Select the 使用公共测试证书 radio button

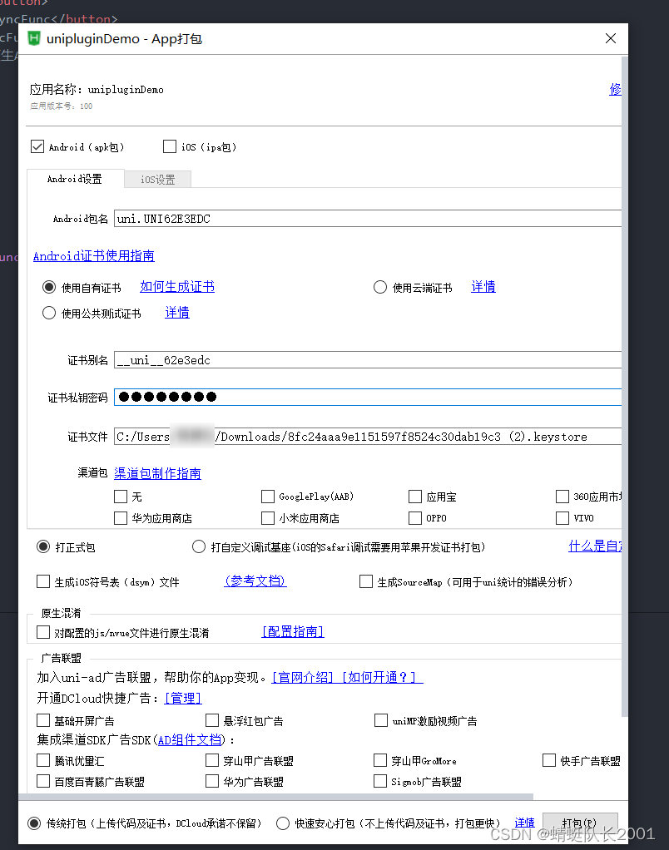tap(49, 314)
